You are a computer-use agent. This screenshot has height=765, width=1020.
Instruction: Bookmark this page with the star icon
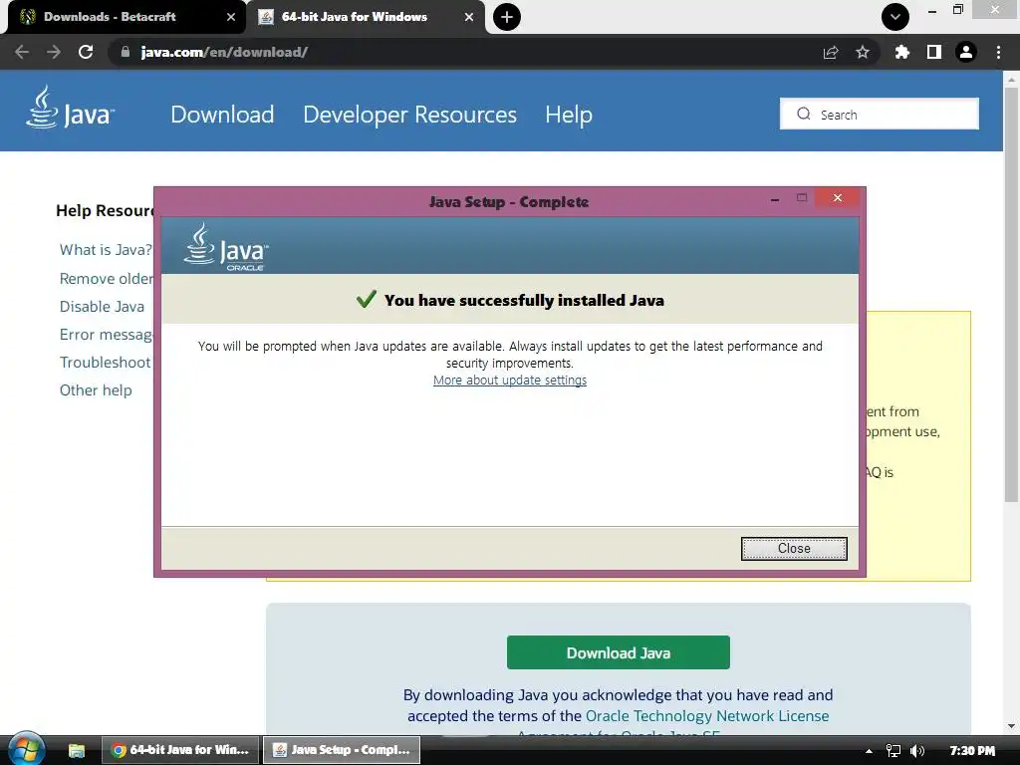[863, 52]
